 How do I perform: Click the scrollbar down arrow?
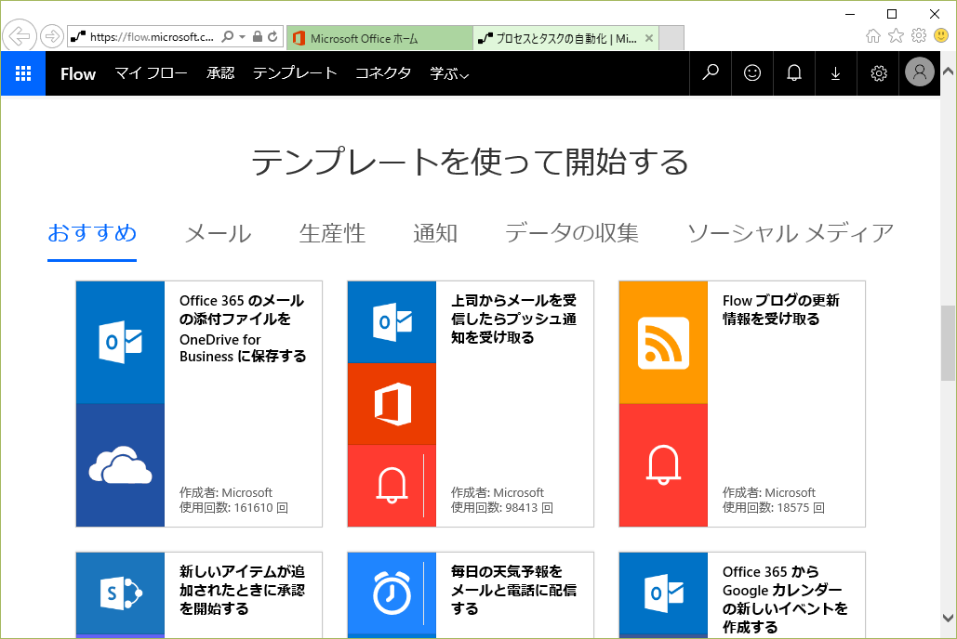pyautogui.click(x=948, y=619)
